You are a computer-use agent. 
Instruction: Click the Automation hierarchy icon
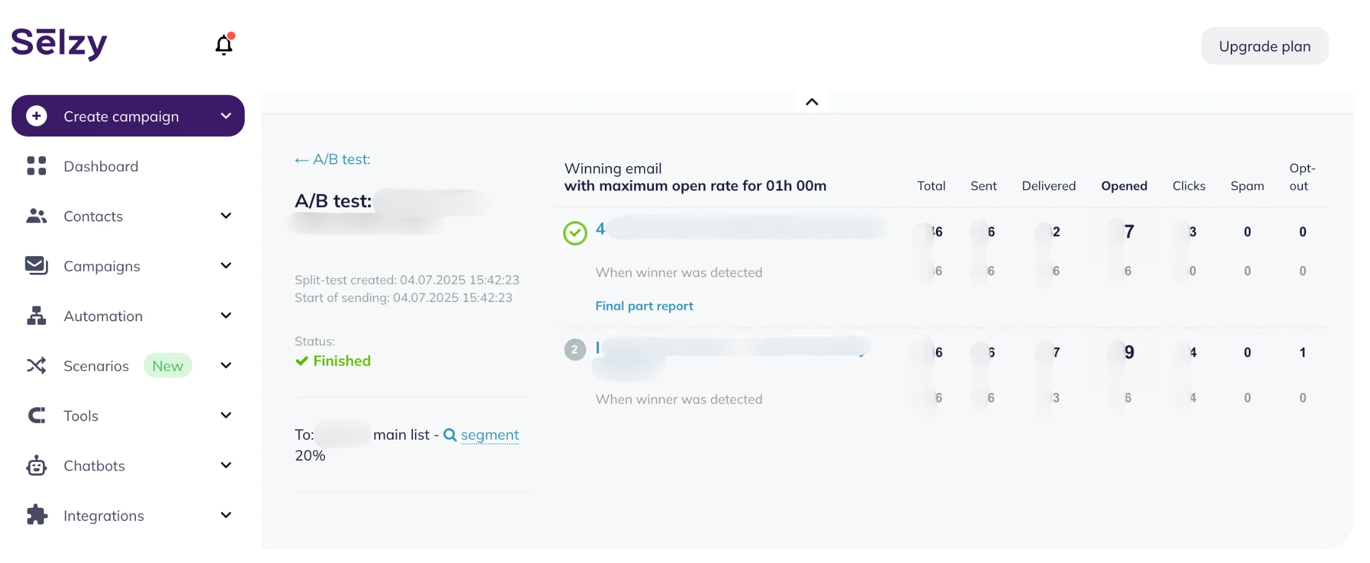pyautogui.click(x=36, y=316)
